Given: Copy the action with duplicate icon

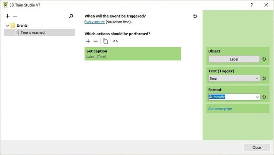Looking at the screenshot, I should pyautogui.click(x=106, y=41).
